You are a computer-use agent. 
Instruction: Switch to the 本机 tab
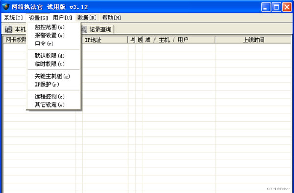pyautogui.click(x=15, y=29)
